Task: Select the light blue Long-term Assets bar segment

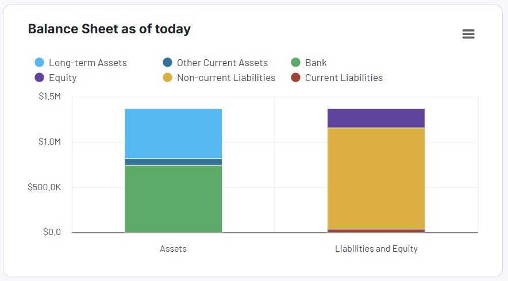Action: (x=174, y=133)
